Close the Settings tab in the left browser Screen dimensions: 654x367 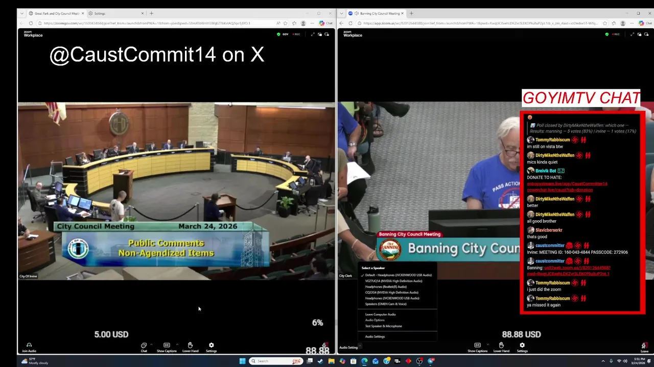pyautogui.click(x=142, y=13)
